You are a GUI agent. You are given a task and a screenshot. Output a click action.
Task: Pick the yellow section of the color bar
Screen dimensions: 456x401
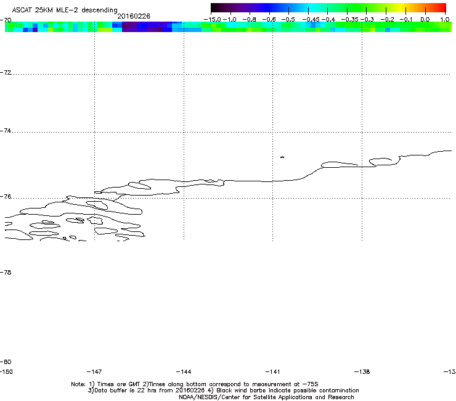[402, 8]
